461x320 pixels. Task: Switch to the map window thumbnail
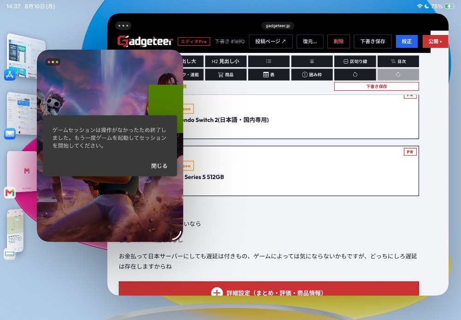point(15,231)
